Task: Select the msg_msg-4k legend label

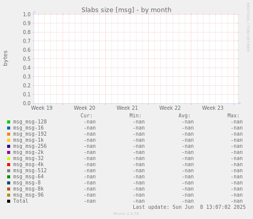Action: (29, 165)
